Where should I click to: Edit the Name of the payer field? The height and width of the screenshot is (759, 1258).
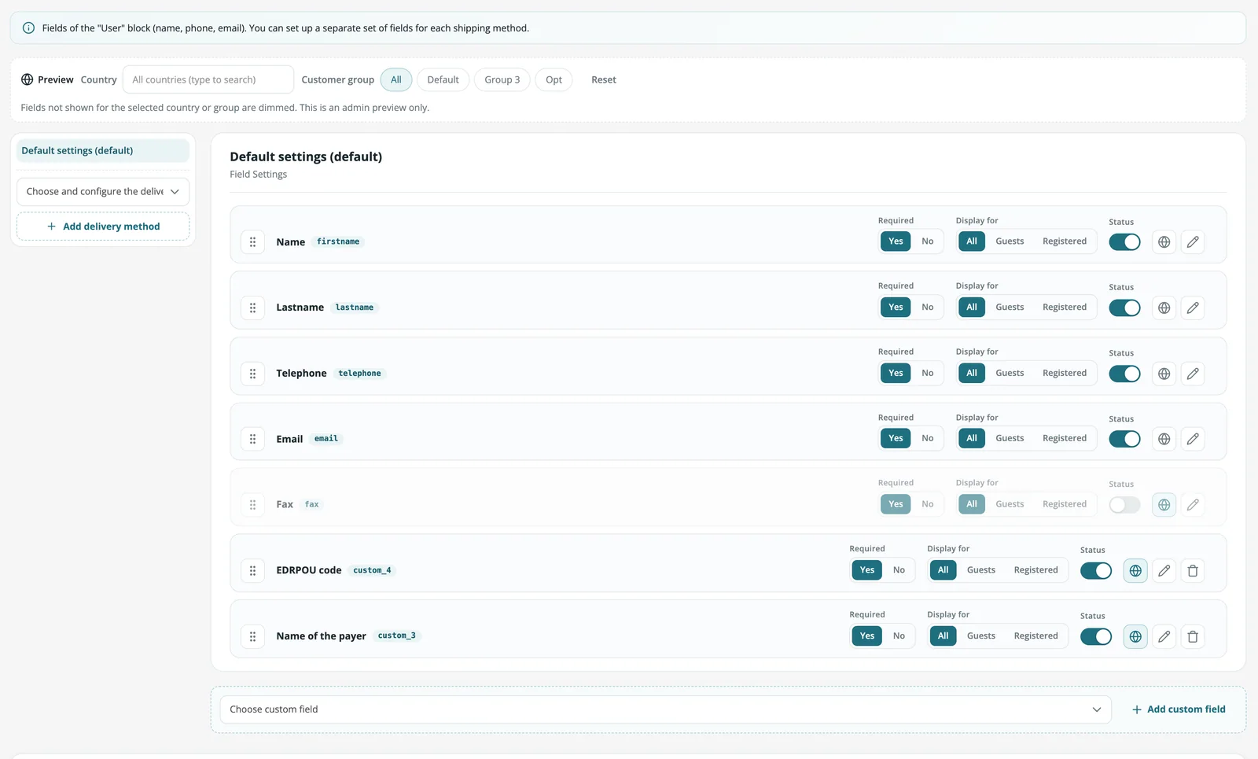click(x=1164, y=637)
